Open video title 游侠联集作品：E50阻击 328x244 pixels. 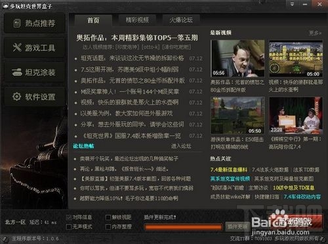237,143
